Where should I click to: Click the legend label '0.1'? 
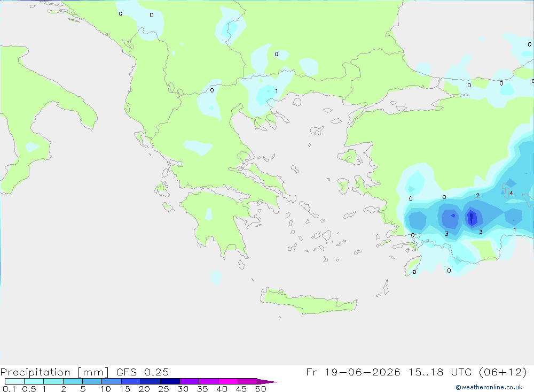click(9, 389)
